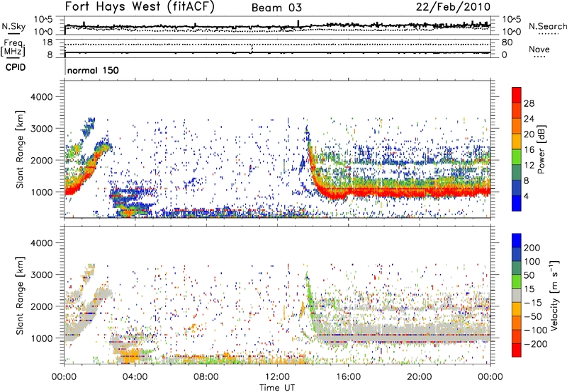Click the dotted line sample under 'N.Search'

point(548,34)
